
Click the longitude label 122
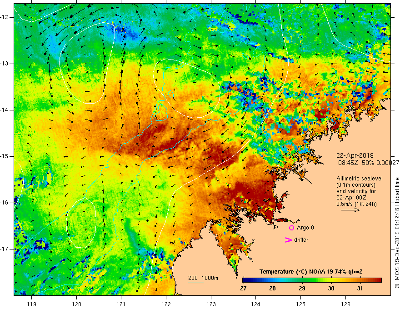[166, 304]
